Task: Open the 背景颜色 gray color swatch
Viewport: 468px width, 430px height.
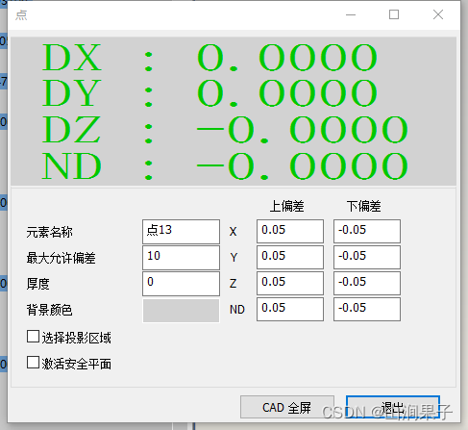Action: [x=181, y=311]
